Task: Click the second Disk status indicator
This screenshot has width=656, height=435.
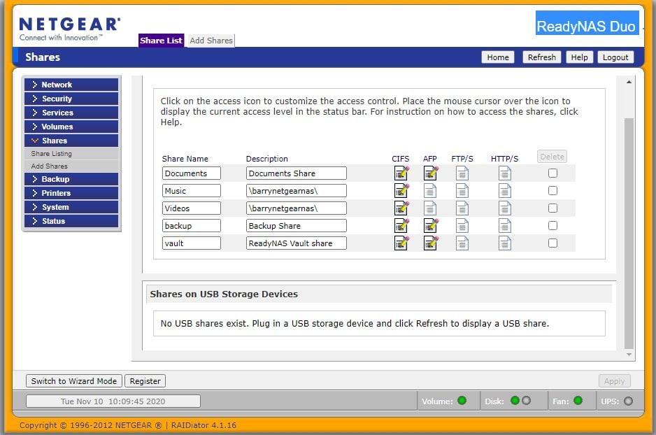Action: point(527,401)
